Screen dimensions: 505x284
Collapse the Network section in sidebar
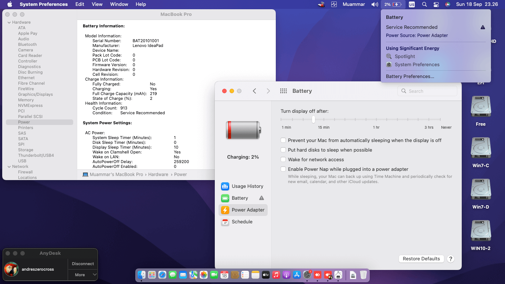coord(9,167)
